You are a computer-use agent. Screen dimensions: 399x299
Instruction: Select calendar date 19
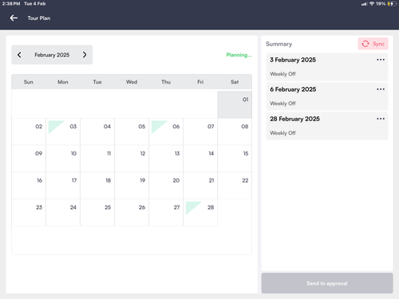(132, 186)
